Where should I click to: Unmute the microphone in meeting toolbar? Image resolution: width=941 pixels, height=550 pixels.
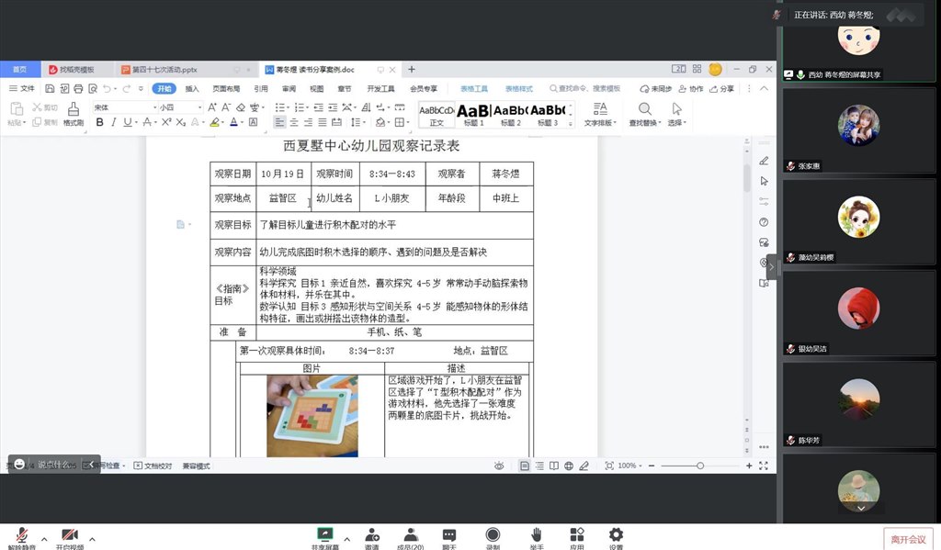(22, 538)
